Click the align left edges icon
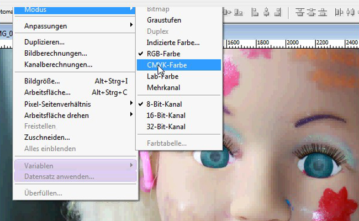This screenshot has width=359, height=221. click(x=255, y=12)
